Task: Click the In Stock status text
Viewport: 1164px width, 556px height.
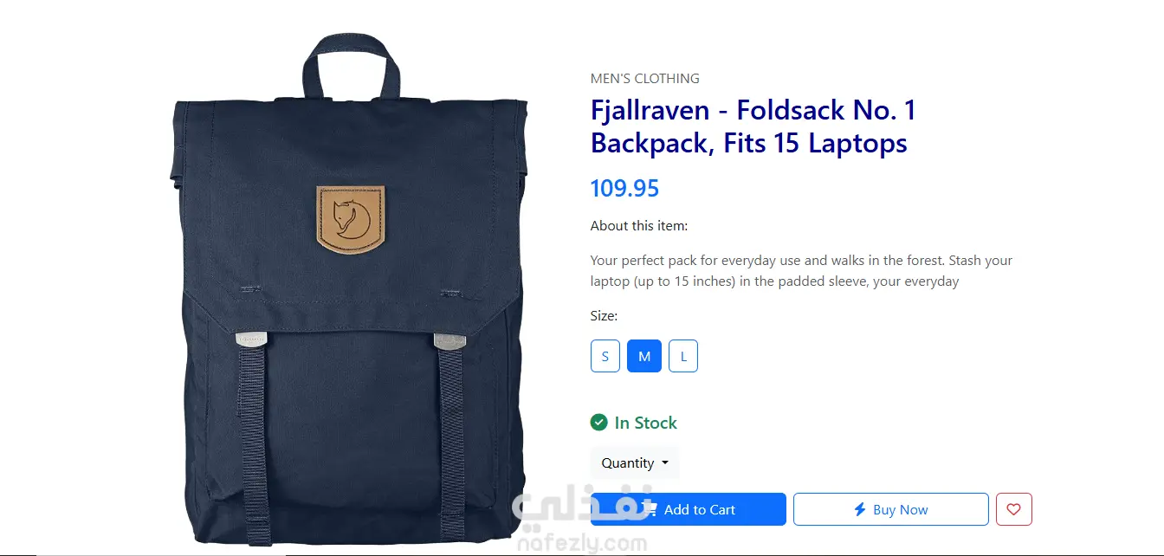Action: [646, 423]
